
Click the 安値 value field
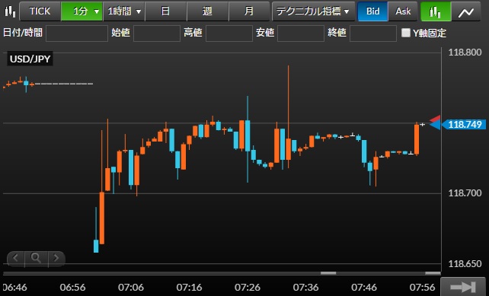point(301,33)
